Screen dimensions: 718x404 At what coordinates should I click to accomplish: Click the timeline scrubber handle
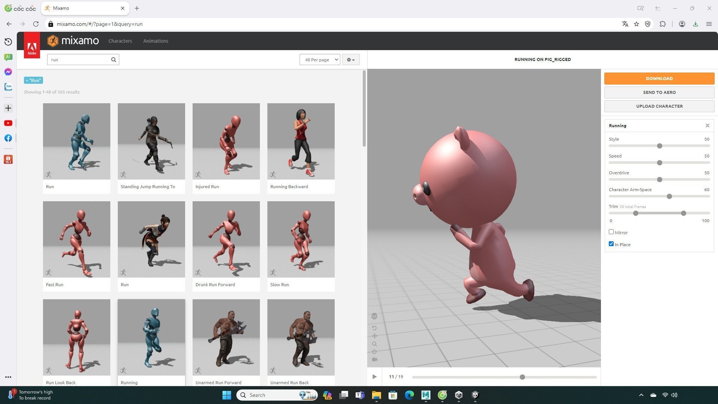tap(522, 377)
